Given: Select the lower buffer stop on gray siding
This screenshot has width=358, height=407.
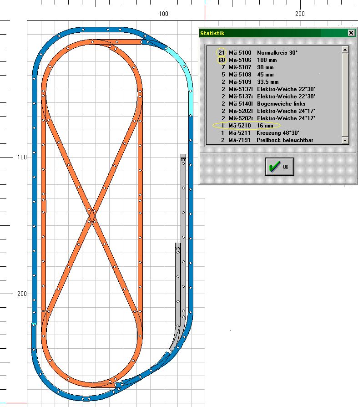Looking at the screenshot, I should 178,247.
